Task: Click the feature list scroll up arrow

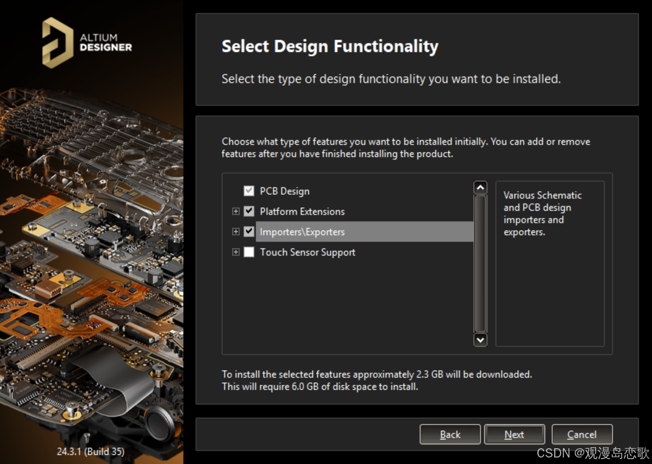Action: click(x=480, y=188)
